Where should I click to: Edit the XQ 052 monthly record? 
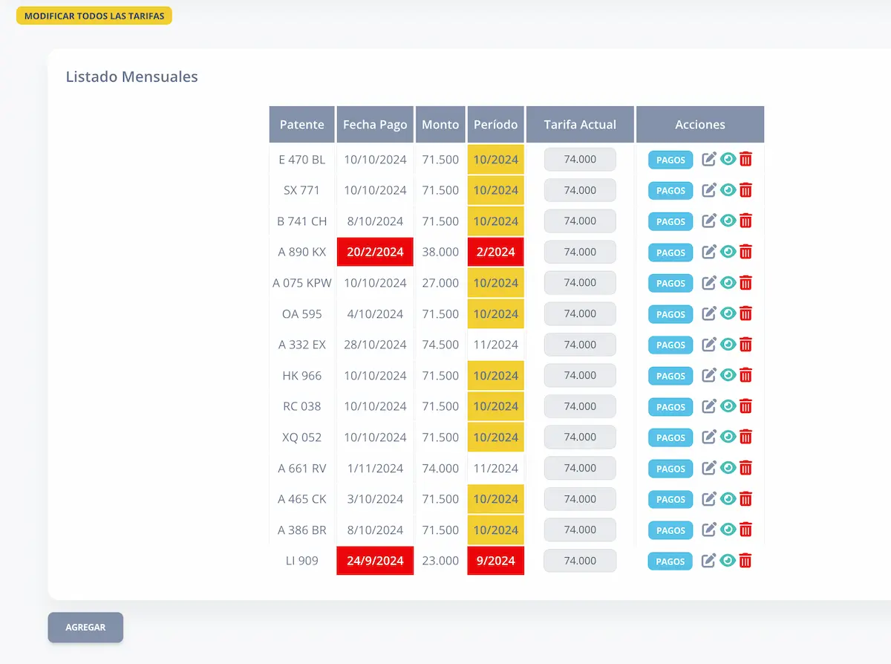pos(709,437)
